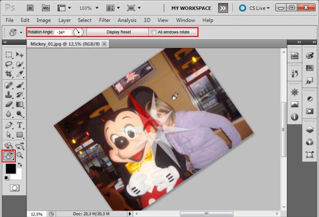Select the Crop tool

[8, 74]
